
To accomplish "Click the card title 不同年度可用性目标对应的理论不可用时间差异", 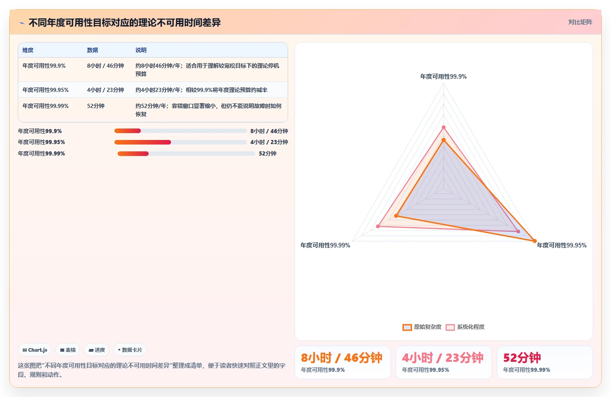I will (x=125, y=22).
